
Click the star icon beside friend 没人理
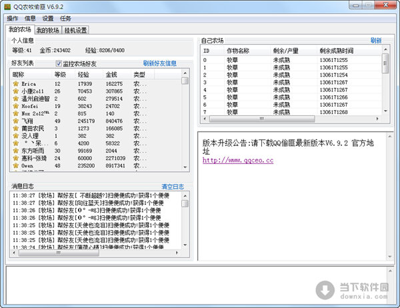tap(16, 136)
